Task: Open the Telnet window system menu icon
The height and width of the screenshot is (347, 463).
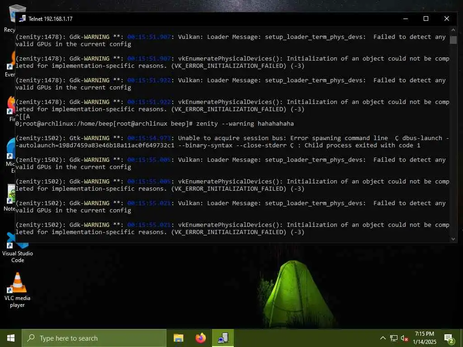Action: tap(23, 19)
